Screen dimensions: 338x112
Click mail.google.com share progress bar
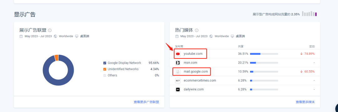click(264, 72)
